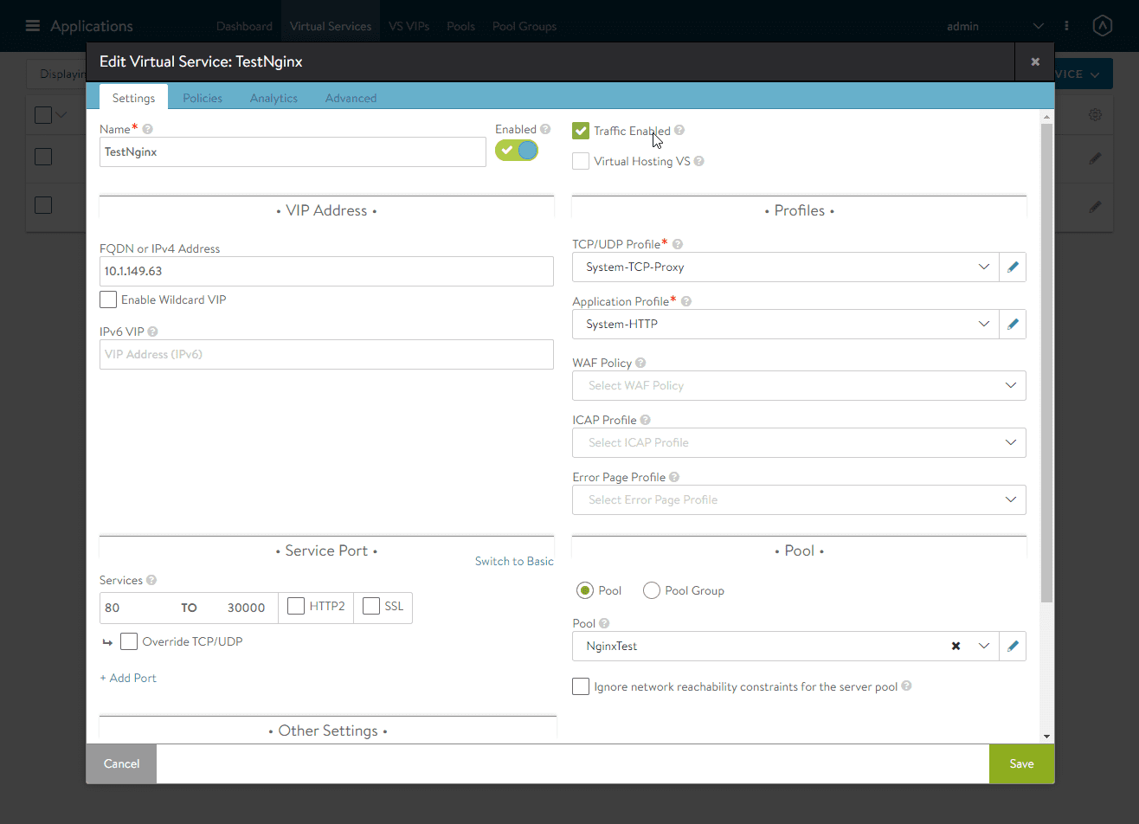Open the admin user dropdown
The height and width of the screenshot is (824, 1139).
pos(995,26)
